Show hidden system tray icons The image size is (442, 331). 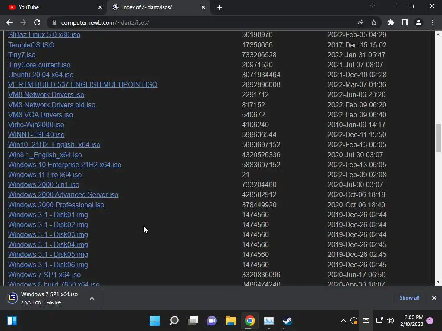point(343,321)
